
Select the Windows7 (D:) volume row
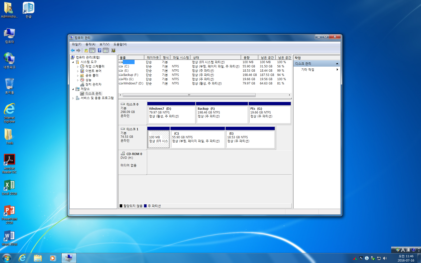click(x=205, y=83)
